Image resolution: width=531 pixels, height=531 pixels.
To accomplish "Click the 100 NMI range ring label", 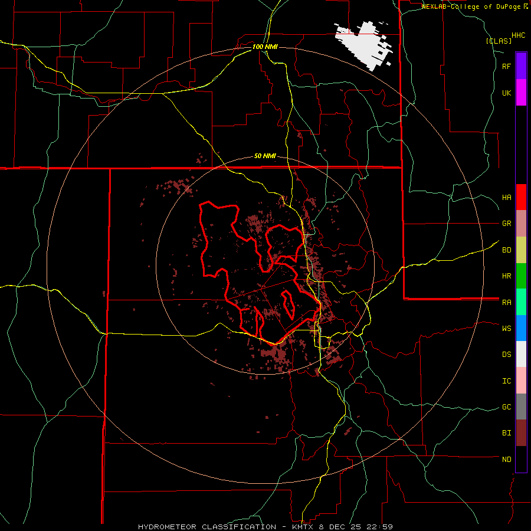I will tap(265, 47).
